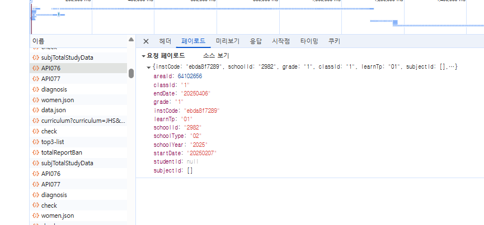Click the icon beside the curriculum request
The height and width of the screenshot is (225, 484).
click(x=35, y=121)
